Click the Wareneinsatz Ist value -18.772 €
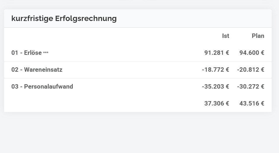The width and height of the screenshot is (279, 153). (x=216, y=70)
